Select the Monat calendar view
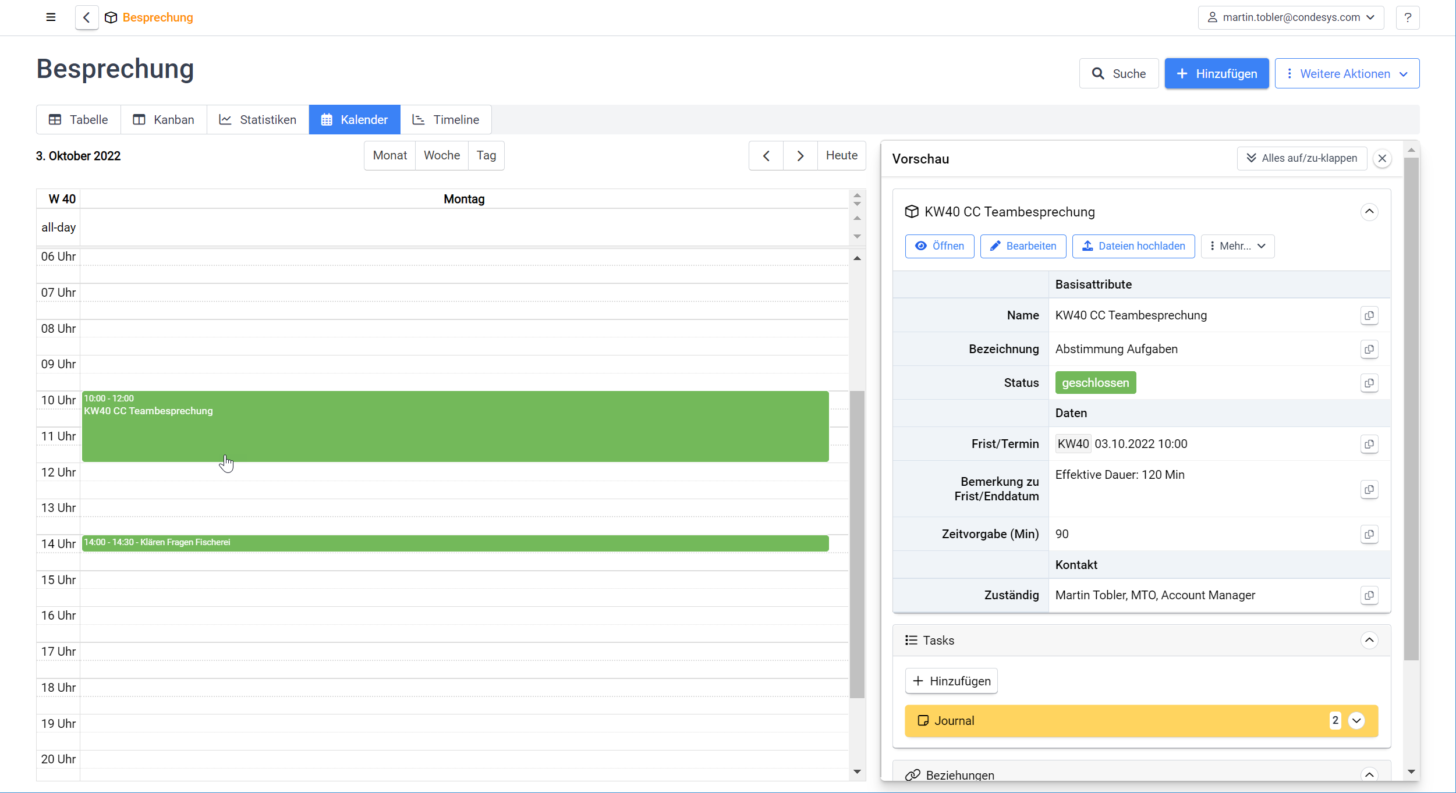Viewport: 1456px width, 793px height. (389, 155)
